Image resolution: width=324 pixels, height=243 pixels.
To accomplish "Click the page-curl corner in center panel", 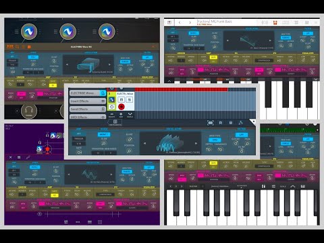I will pos(252,122).
